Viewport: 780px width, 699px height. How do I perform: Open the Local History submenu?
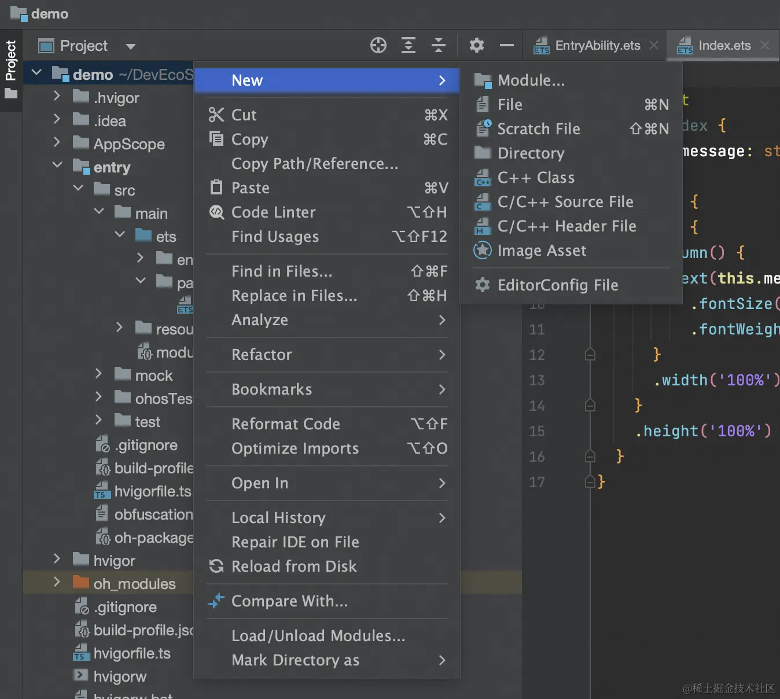[327, 518]
